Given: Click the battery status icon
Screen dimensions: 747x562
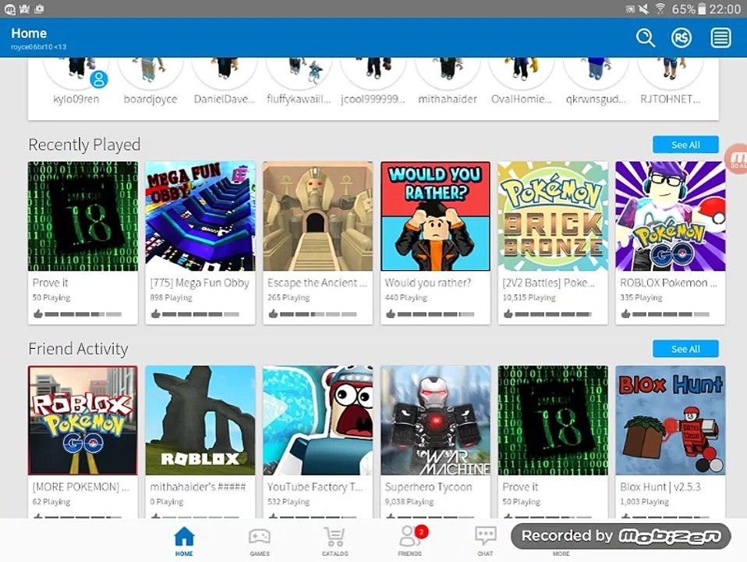Looking at the screenshot, I should click(x=701, y=9).
